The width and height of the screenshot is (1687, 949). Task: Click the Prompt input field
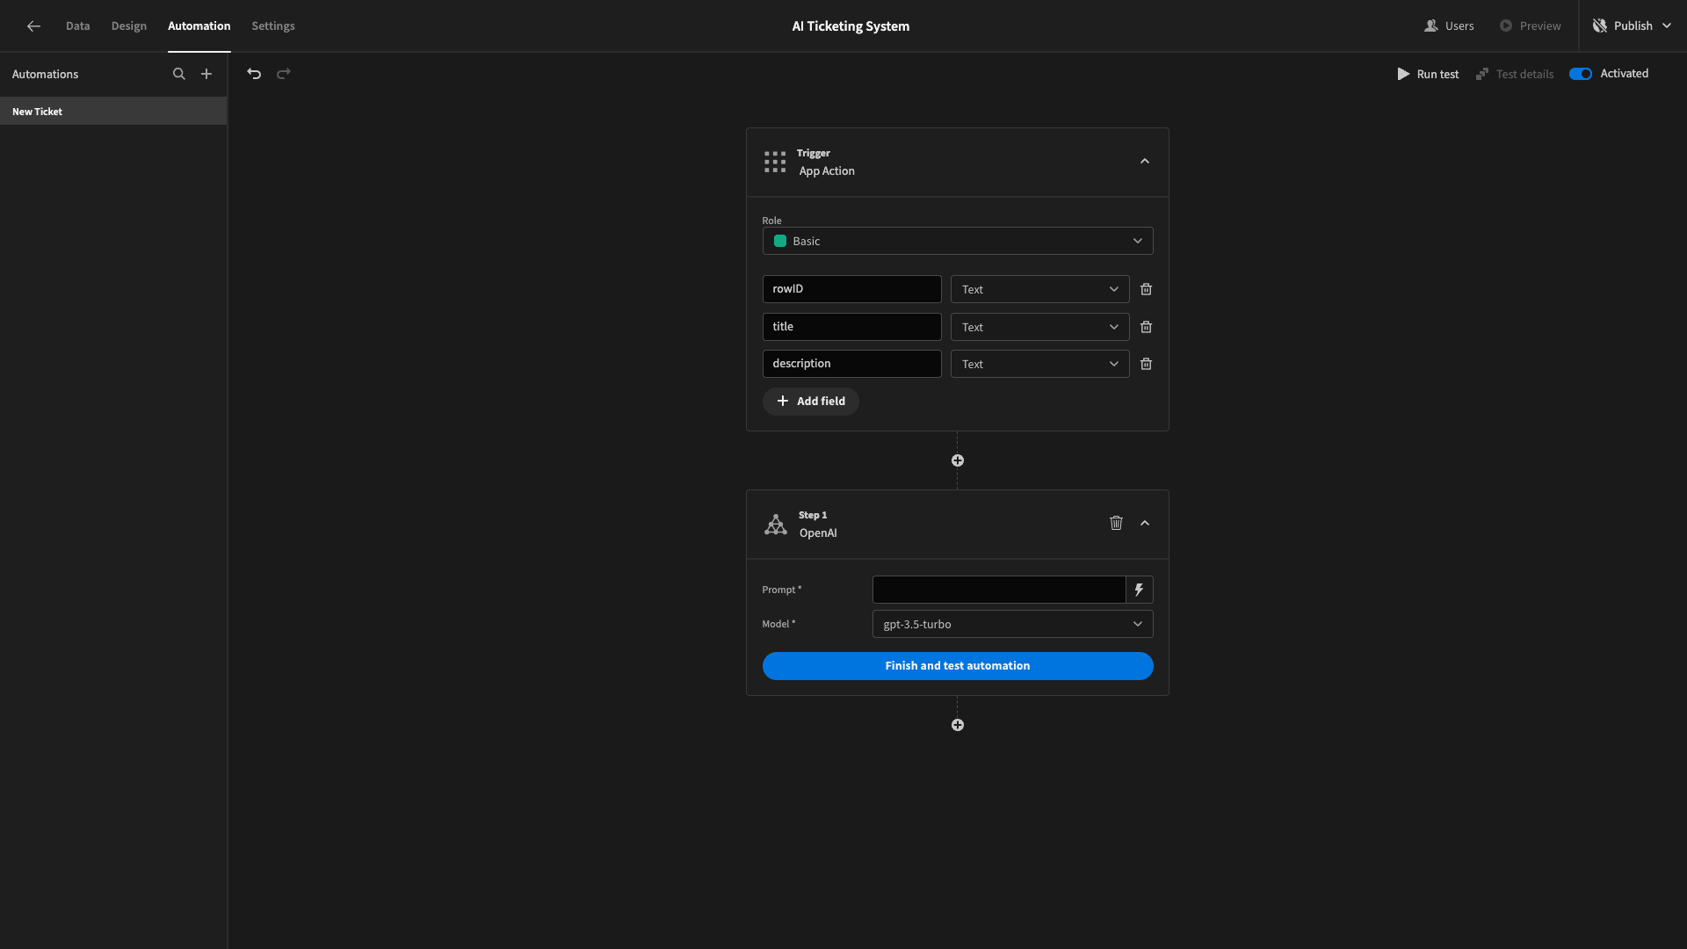coord(999,590)
